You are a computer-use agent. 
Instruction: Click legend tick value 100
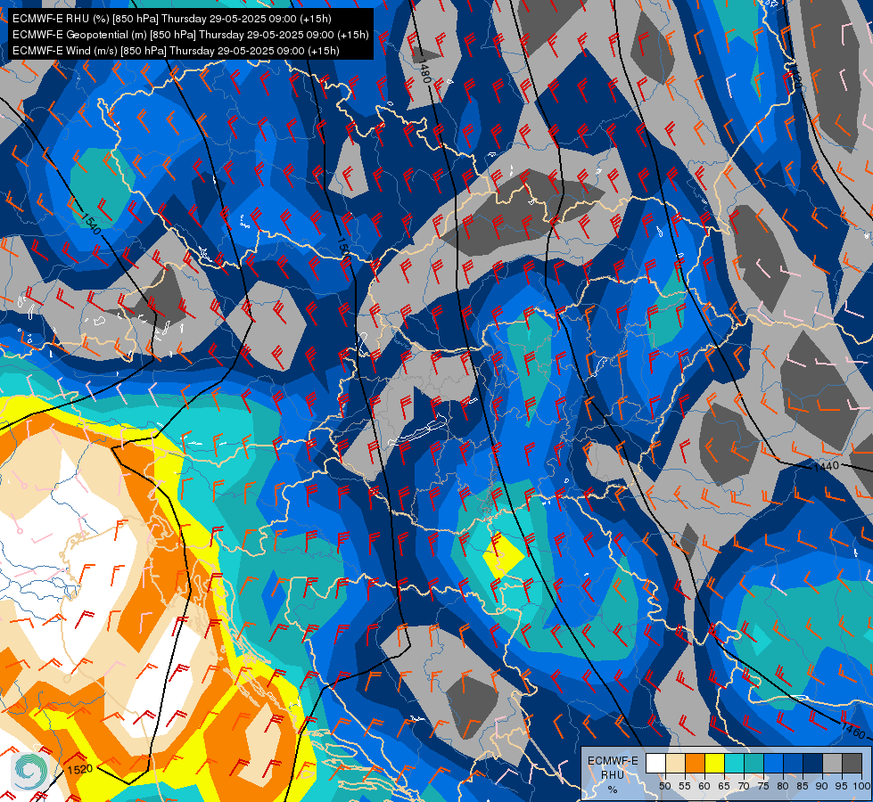coord(861,786)
